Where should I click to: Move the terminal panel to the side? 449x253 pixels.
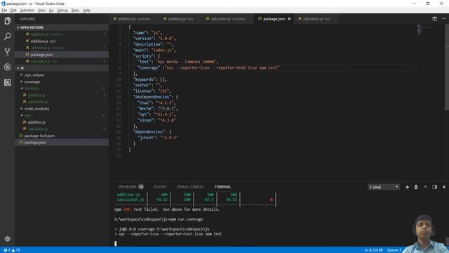click(x=435, y=187)
